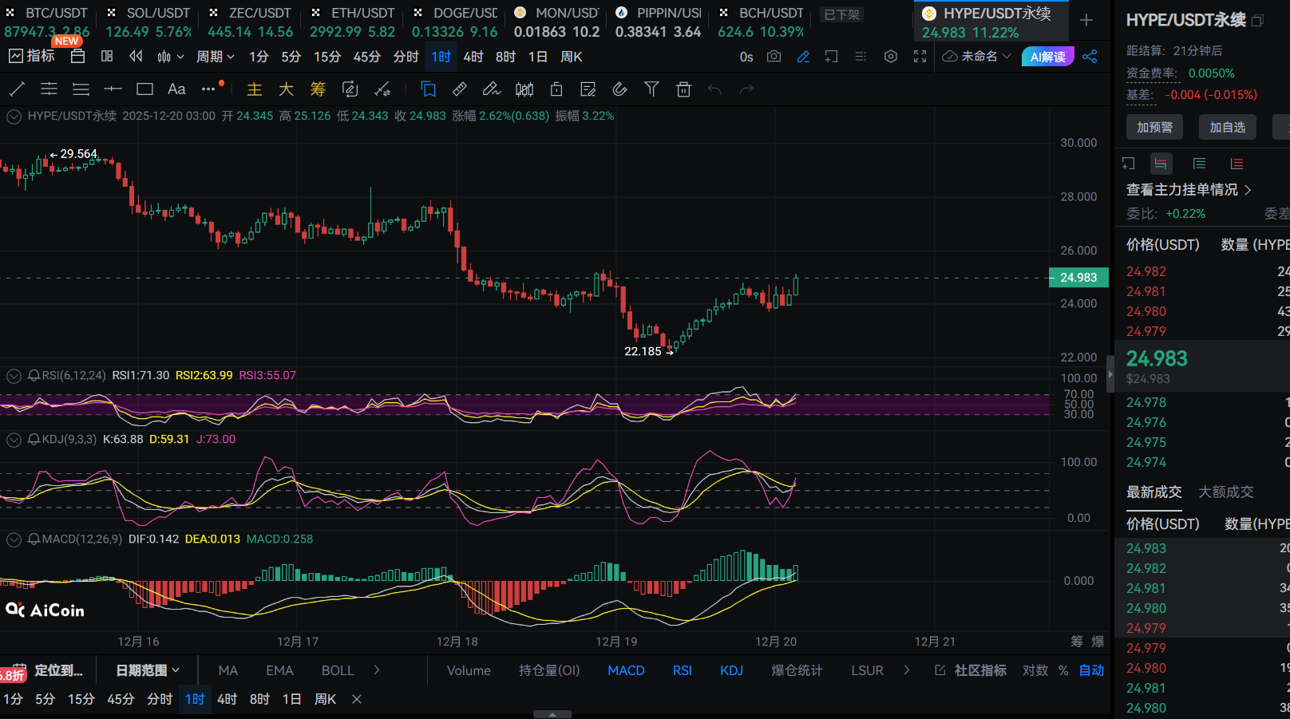
Task: Click the trash can delete drawings icon
Action: tap(683, 89)
